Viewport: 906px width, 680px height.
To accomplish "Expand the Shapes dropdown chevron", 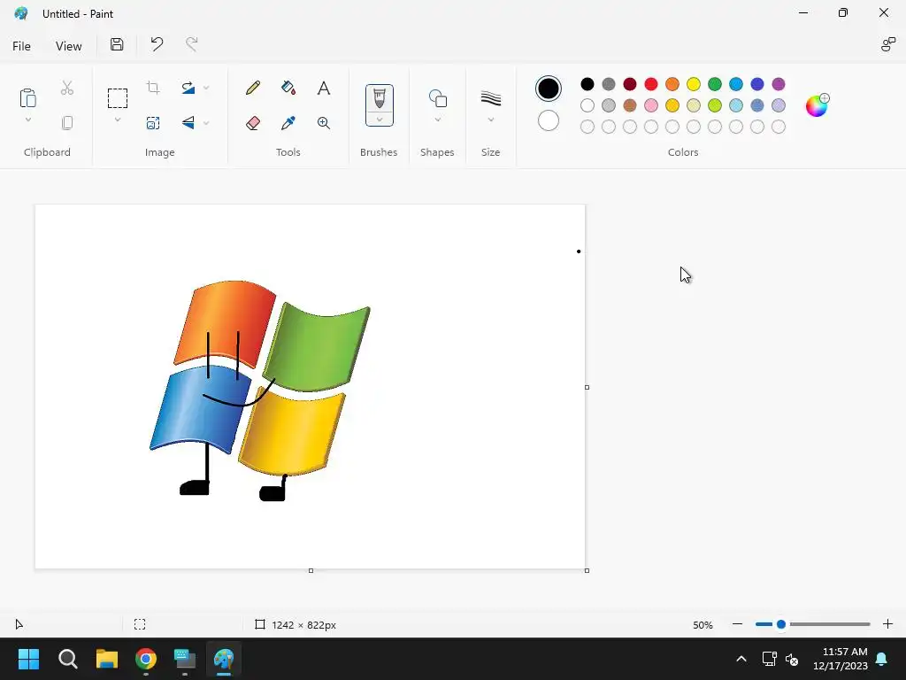I will [437, 120].
